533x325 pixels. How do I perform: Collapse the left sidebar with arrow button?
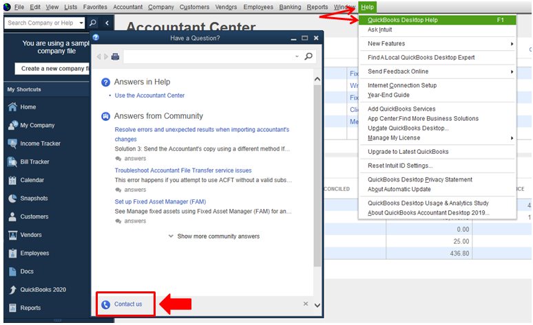[x=107, y=23]
